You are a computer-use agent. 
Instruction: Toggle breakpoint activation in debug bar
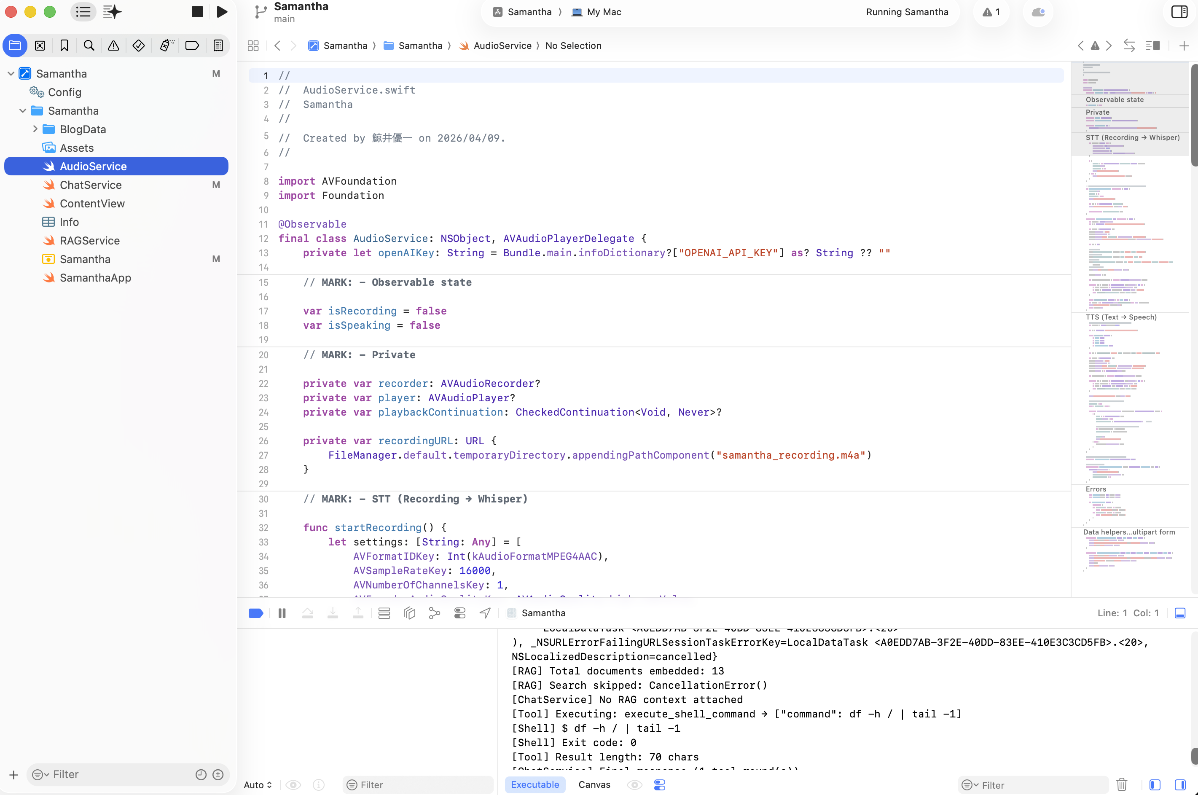tap(255, 613)
